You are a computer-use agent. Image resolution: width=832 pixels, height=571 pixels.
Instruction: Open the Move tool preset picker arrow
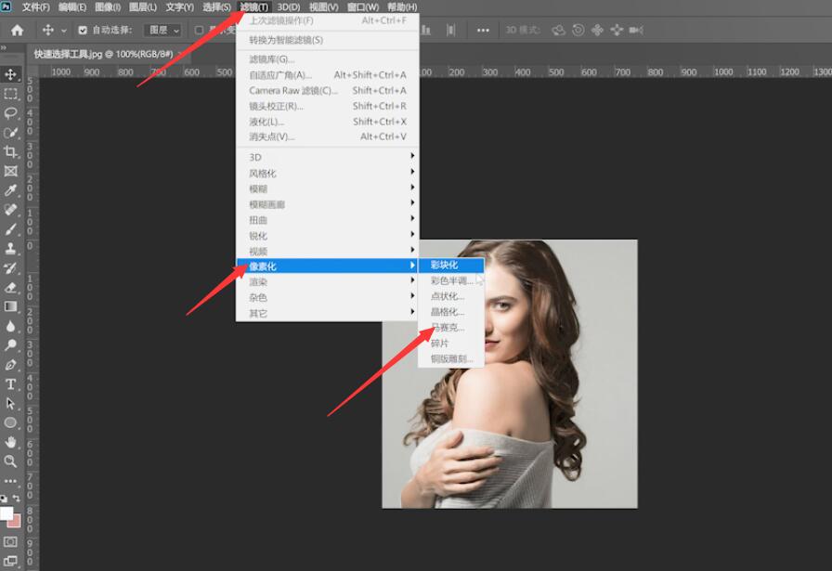[64, 31]
